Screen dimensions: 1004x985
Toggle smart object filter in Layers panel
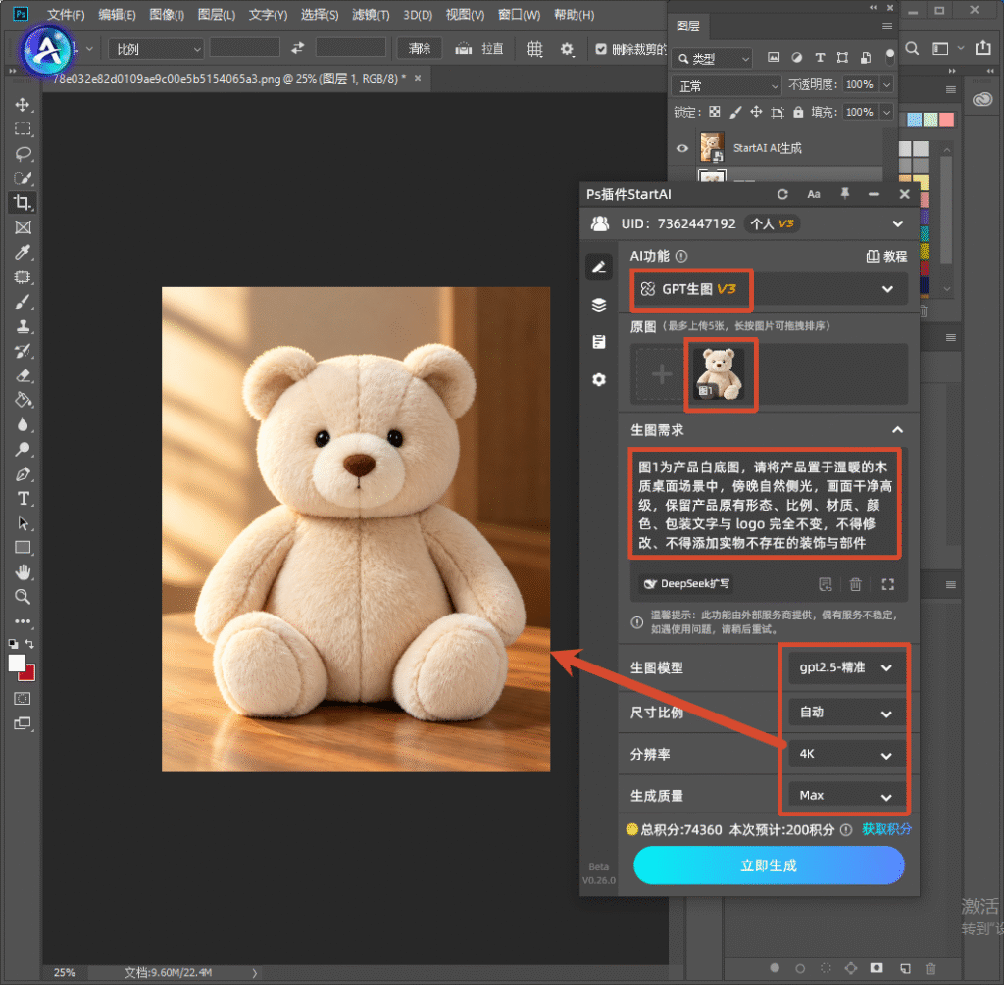[x=865, y=58]
